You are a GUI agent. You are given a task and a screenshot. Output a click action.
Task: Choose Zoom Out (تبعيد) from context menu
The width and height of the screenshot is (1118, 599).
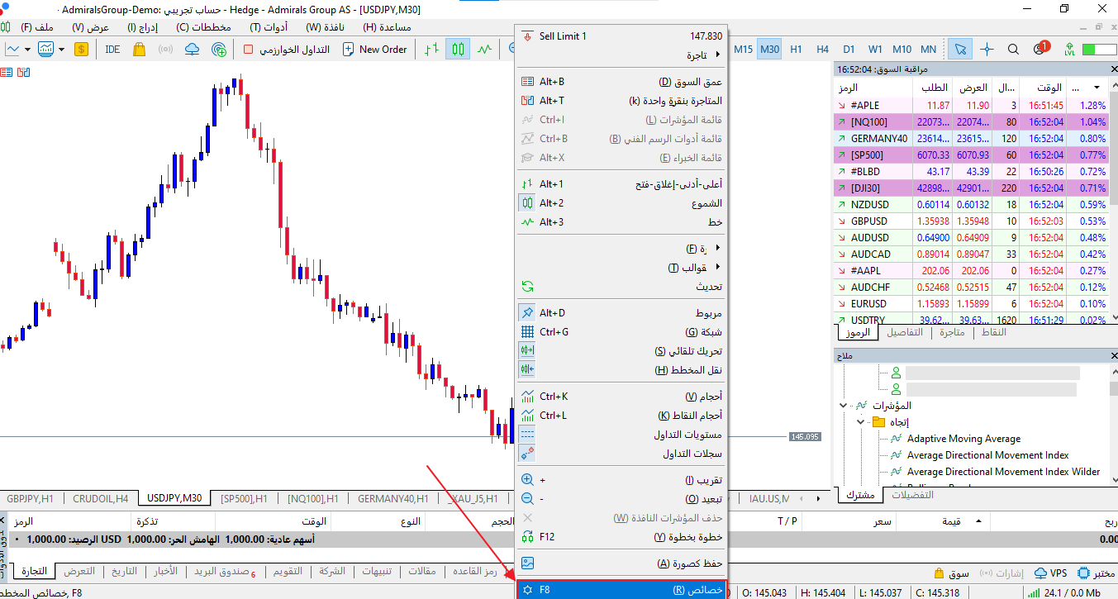621,499
